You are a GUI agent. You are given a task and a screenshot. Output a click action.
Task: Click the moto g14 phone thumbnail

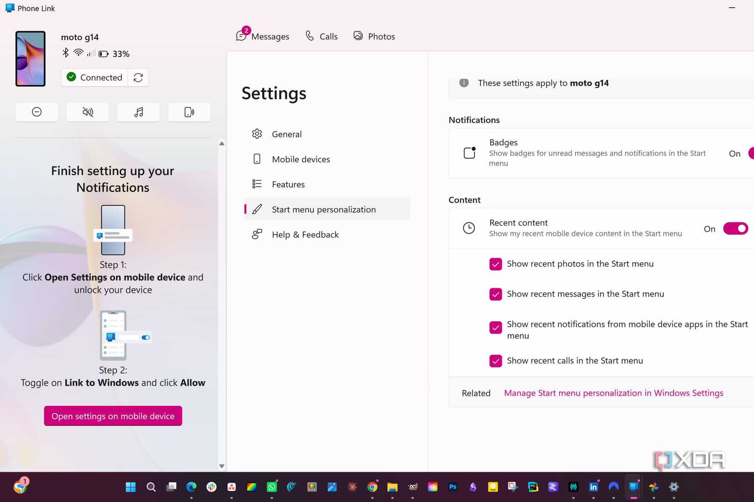click(x=31, y=59)
